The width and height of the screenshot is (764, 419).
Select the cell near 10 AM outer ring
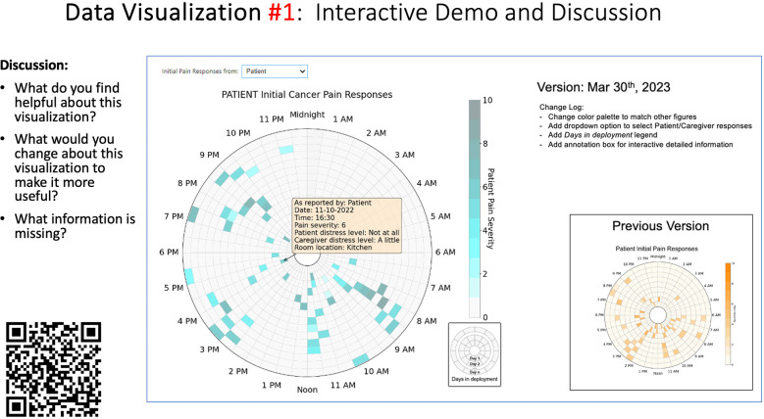coord(361,360)
